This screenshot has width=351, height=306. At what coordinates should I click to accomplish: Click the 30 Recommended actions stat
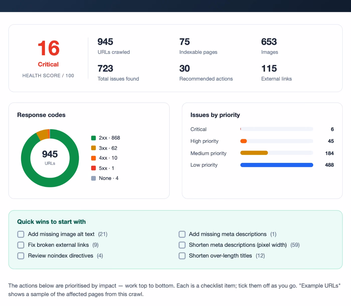click(206, 73)
